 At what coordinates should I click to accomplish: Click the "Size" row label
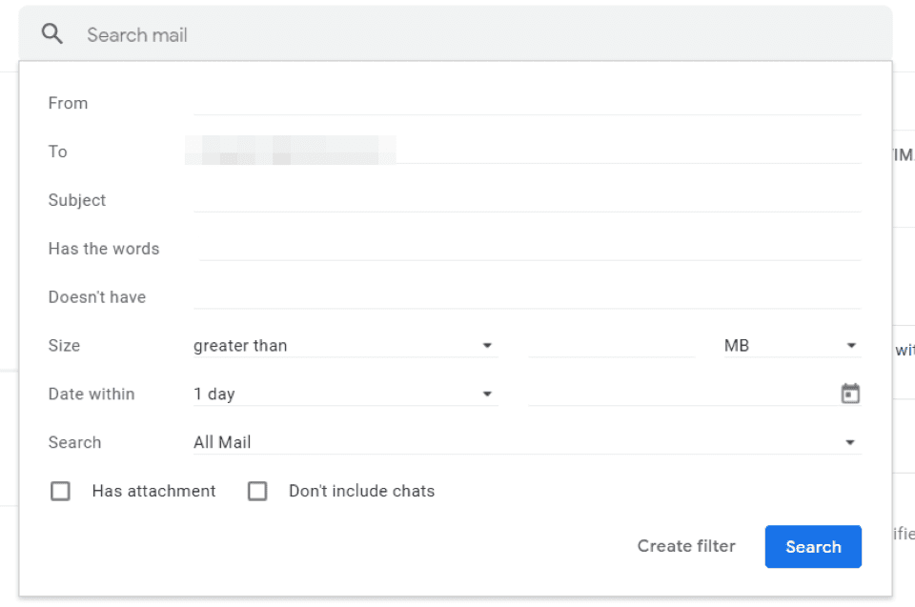point(64,345)
